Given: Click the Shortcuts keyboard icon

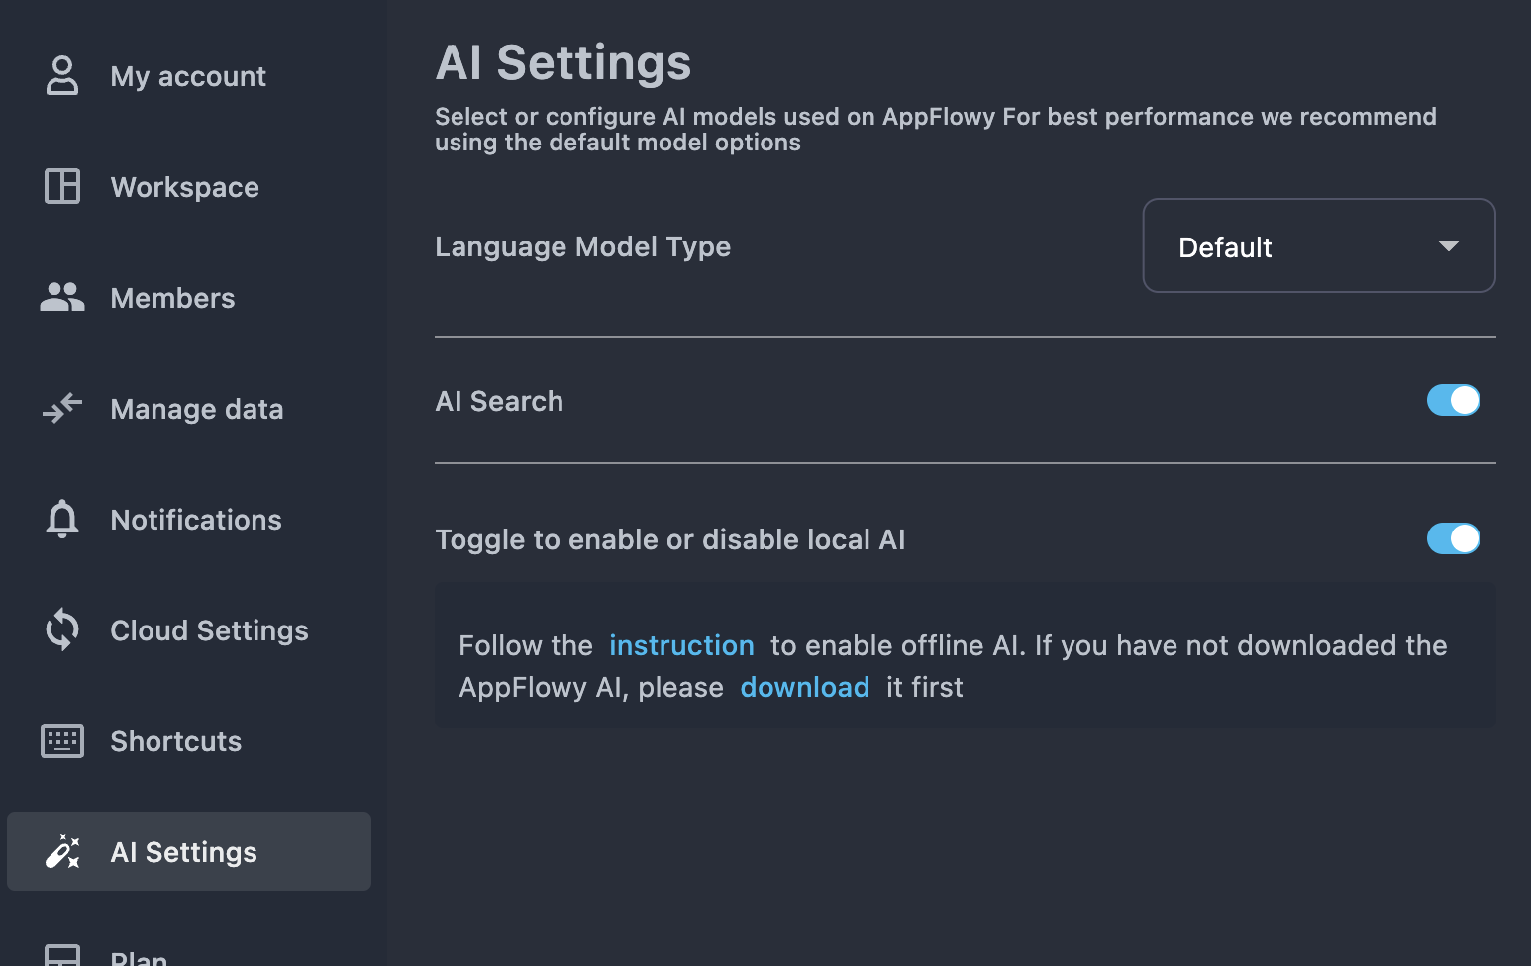Looking at the screenshot, I should [62, 740].
